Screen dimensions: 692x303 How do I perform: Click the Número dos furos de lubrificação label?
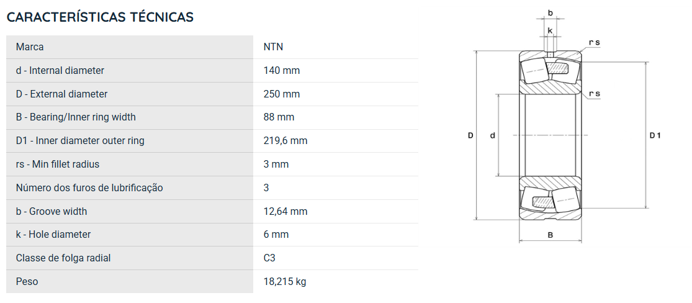[x=89, y=188]
